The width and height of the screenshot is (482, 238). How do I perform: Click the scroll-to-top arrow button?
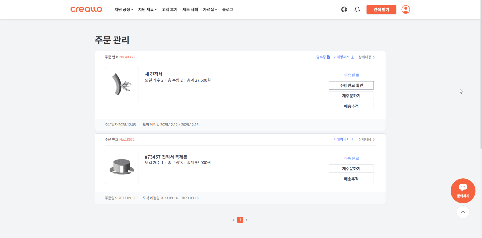(x=463, y=212)
